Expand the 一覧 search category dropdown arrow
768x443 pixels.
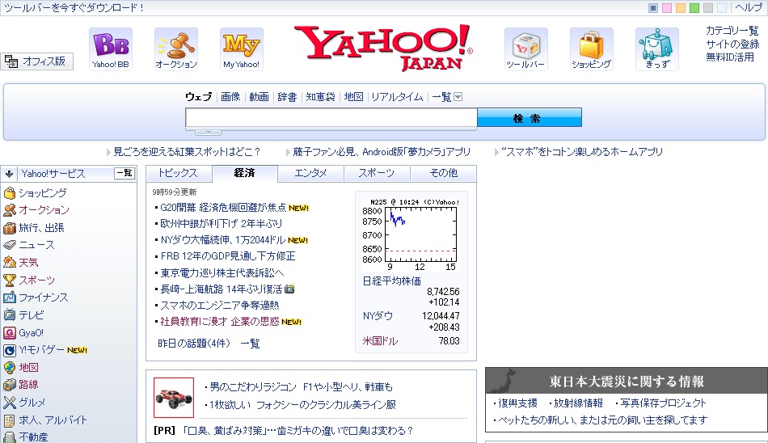pyautogui.click(x=458, y=97)
